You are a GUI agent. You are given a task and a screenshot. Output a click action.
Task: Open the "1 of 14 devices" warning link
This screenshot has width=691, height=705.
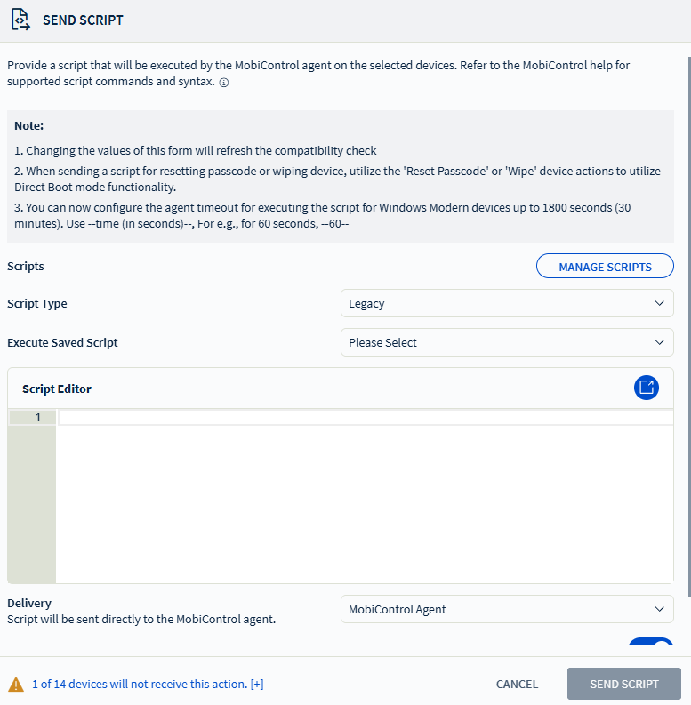(x=139, y=684)
